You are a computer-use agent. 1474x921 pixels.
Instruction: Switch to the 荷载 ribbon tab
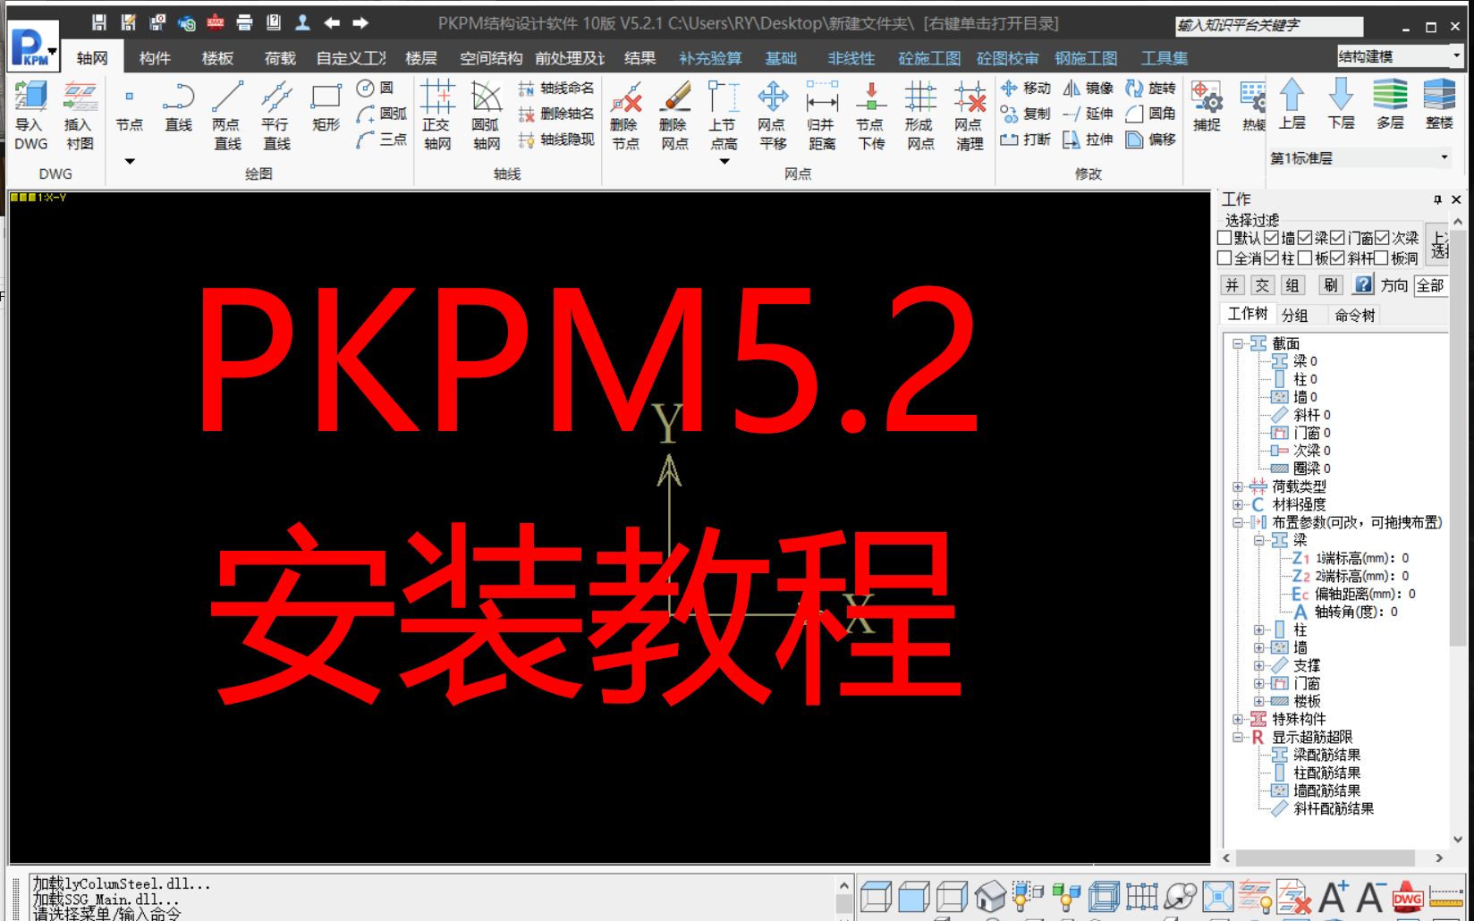click(278, 57)
